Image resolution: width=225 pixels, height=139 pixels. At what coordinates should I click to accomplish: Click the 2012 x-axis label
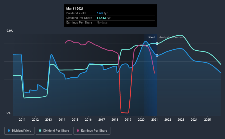35,120
